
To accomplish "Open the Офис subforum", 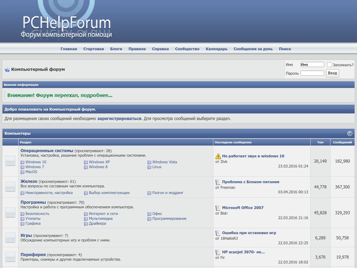I will (x=157, y=214).
